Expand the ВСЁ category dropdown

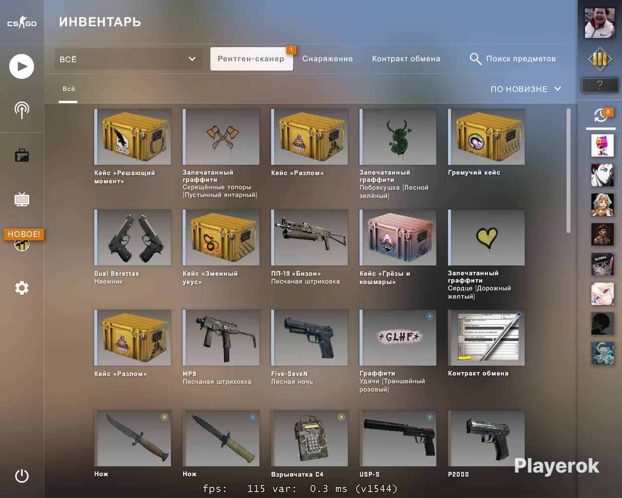pyautogui.click(x=128, y=59)
